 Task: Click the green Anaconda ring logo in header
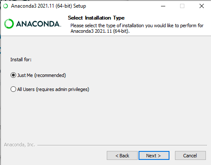9,24
